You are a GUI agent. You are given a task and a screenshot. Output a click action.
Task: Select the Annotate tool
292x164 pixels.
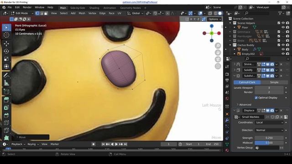6,75
